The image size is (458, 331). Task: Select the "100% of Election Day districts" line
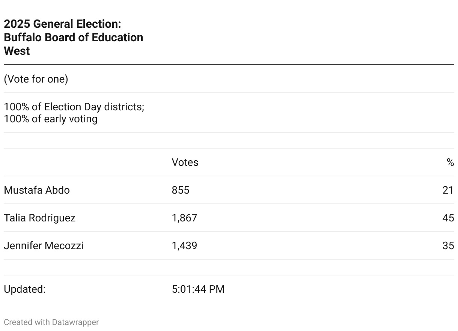pos(74,107)
